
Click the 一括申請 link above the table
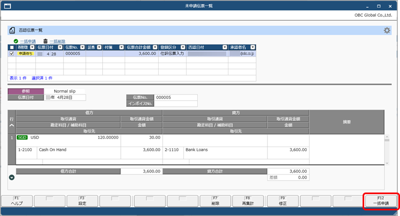click(28, 41)
